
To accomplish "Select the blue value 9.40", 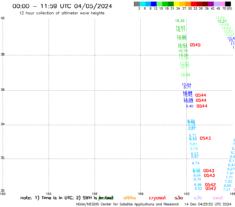I will coord(190,106).
